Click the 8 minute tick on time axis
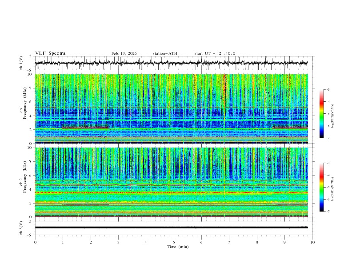Viewport: 352px width, 272px height. (x=257, y=242)
